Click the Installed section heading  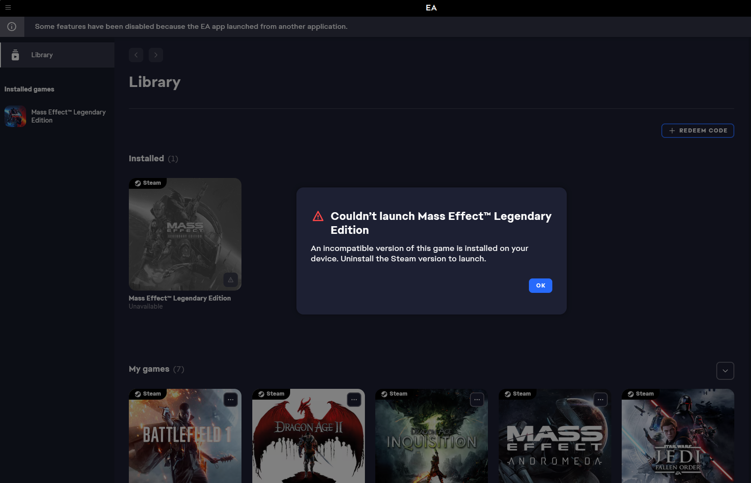tap(146, 159)
